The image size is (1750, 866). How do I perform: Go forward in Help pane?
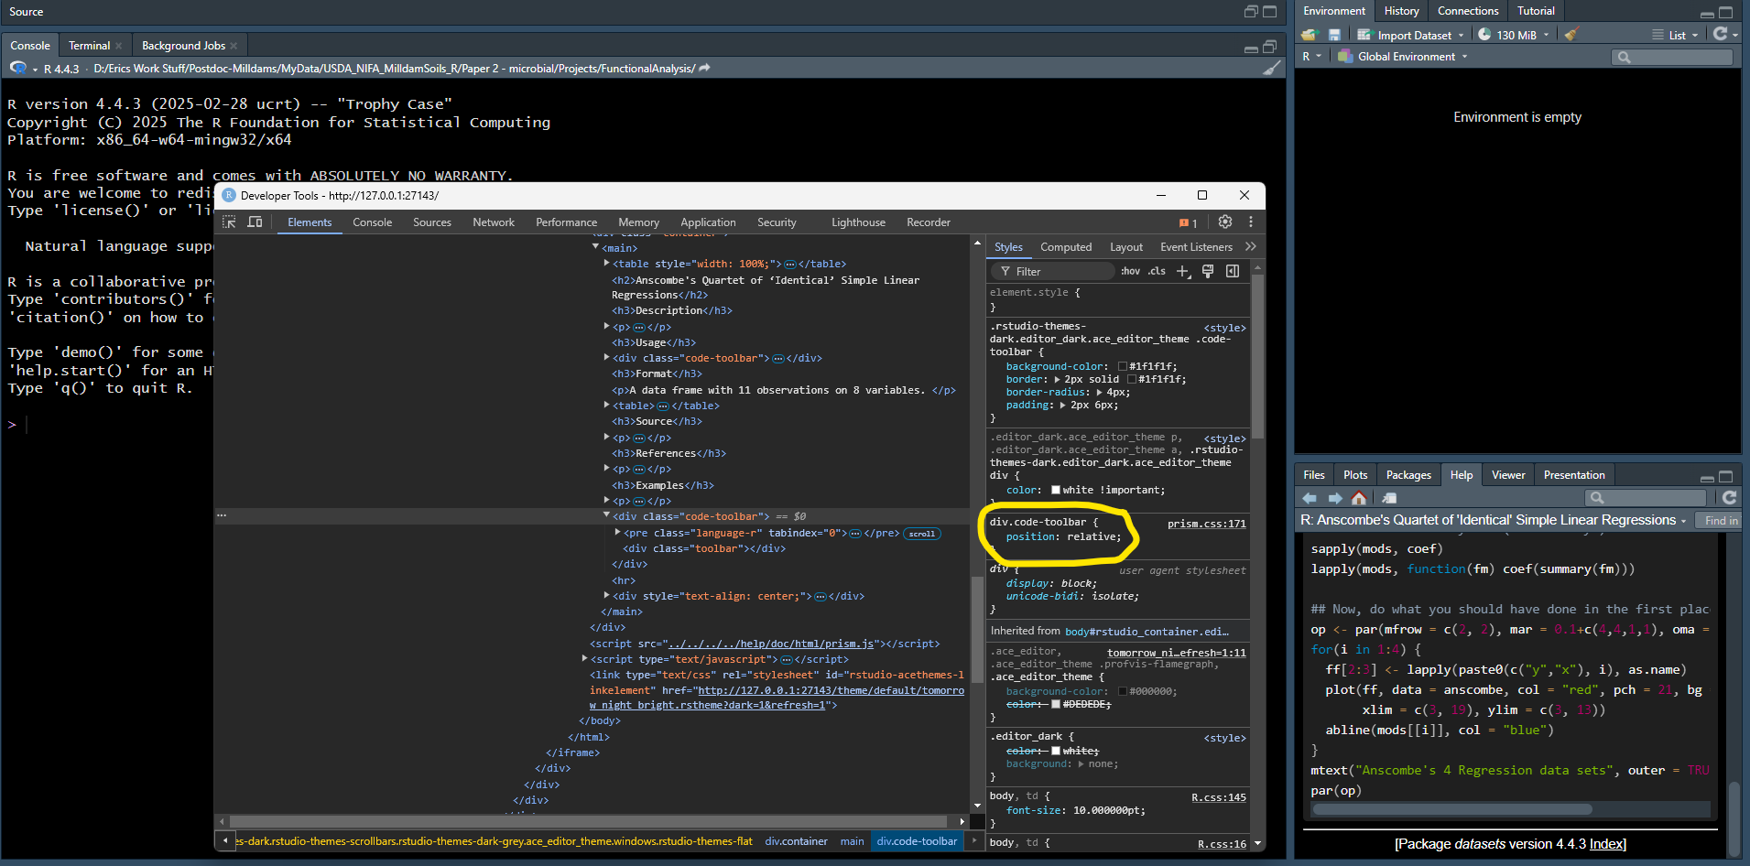tap(1335, 498)
